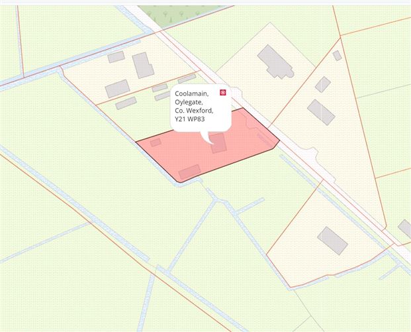411x332 pixels.
Task: Select the tall grey building in northwest plot
Action: (x=143, y=66)
